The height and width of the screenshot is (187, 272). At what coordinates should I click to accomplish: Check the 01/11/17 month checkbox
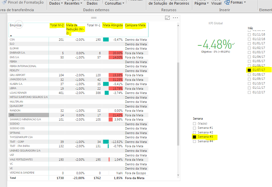click(x=249, y=88)
